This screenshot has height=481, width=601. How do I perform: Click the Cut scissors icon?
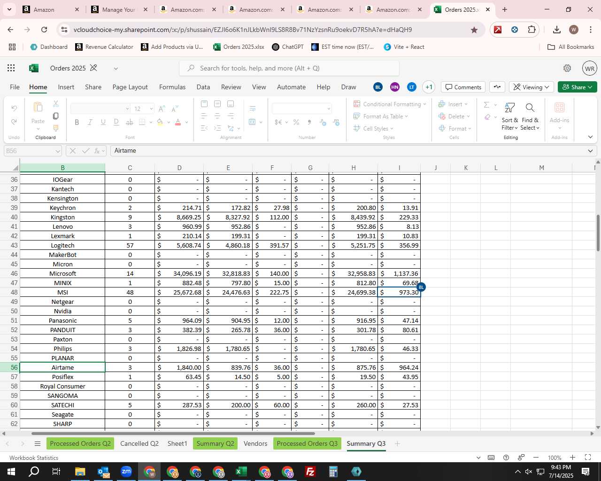(56, 104)
